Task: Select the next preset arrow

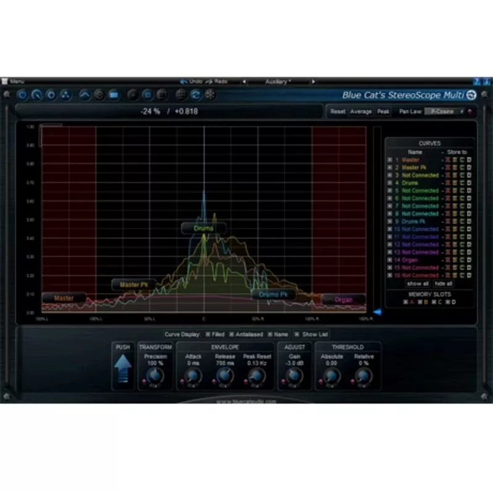Action: (313, 82)
